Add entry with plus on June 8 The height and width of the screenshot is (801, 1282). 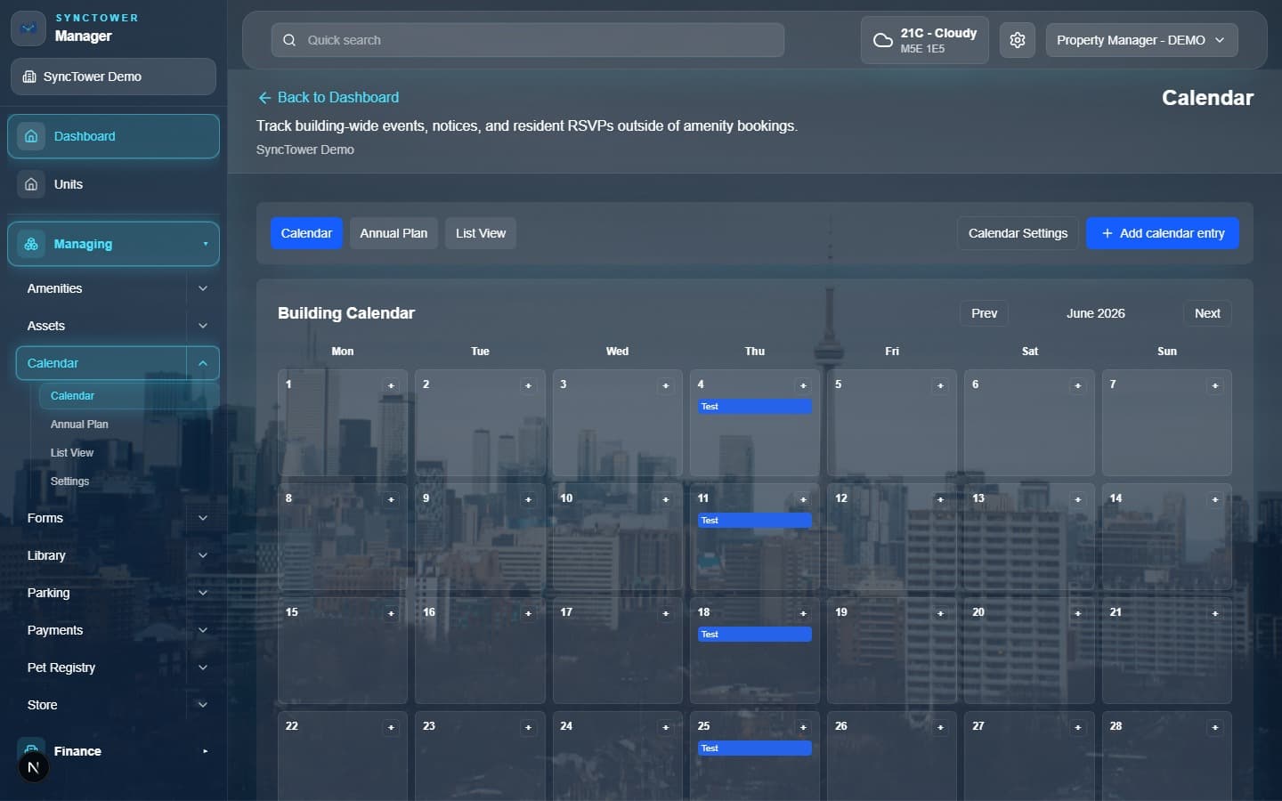pyautogui.click(x=391, y=499)
